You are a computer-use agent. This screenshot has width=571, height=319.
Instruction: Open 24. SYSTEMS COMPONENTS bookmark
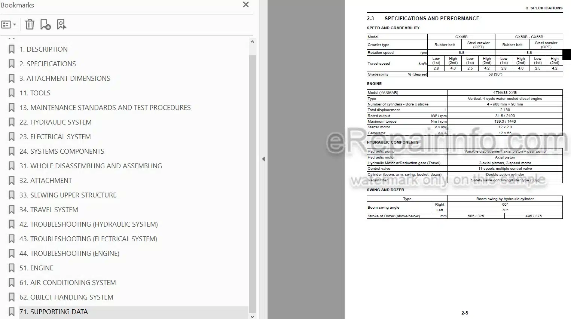coord(62,151)
